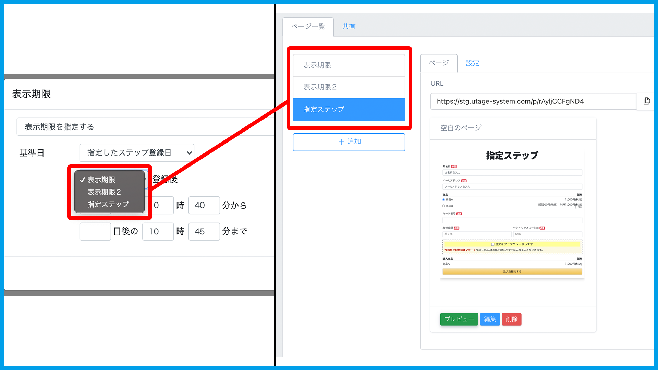Viewport: 658px width, 370px height.
Task: Select checked 表示期限 dropdown option
Action: [101, 180]
